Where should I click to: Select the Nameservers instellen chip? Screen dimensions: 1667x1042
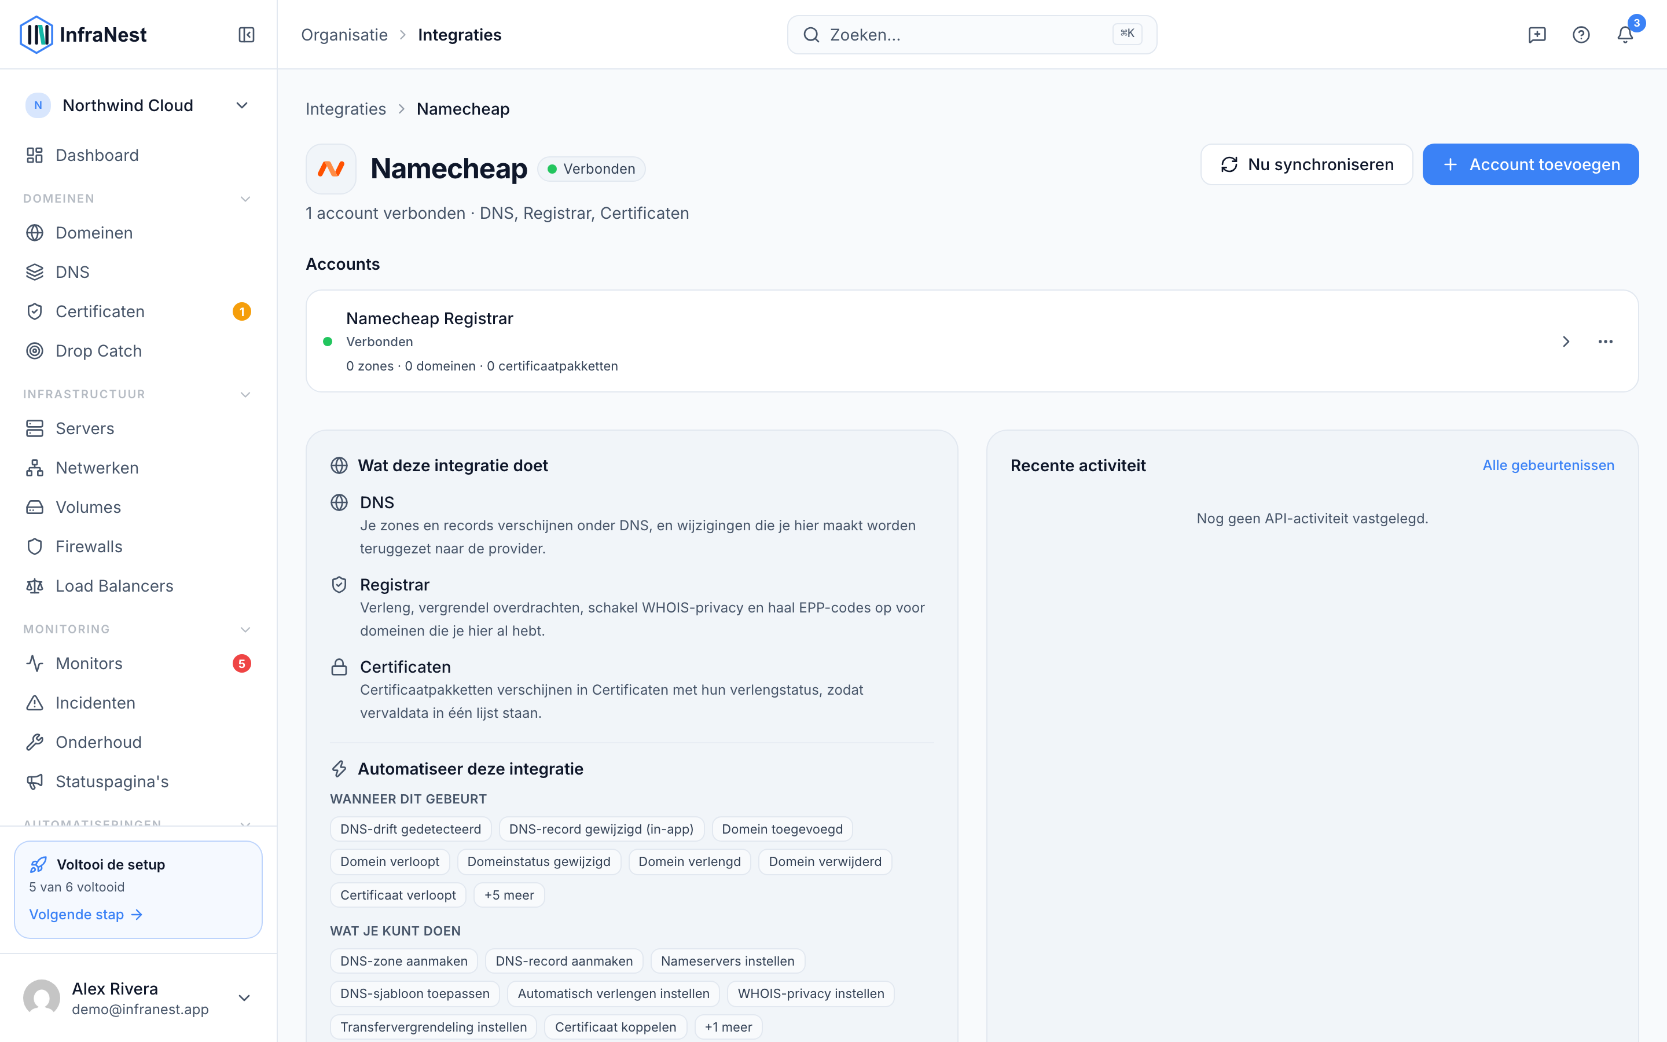tap(728, 961)
